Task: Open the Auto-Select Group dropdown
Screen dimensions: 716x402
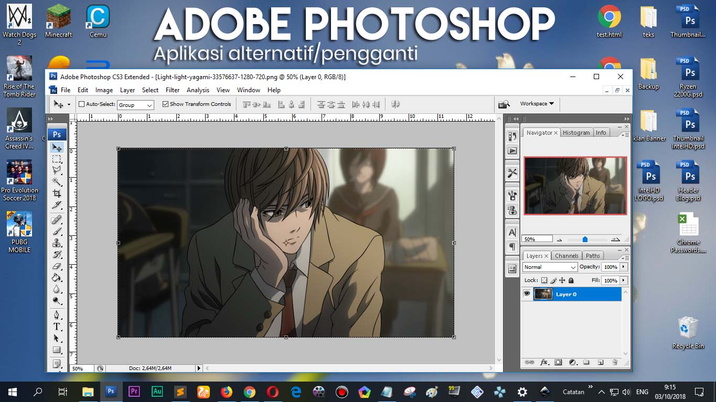Action: pyautogui.click(x=135, y=105)
